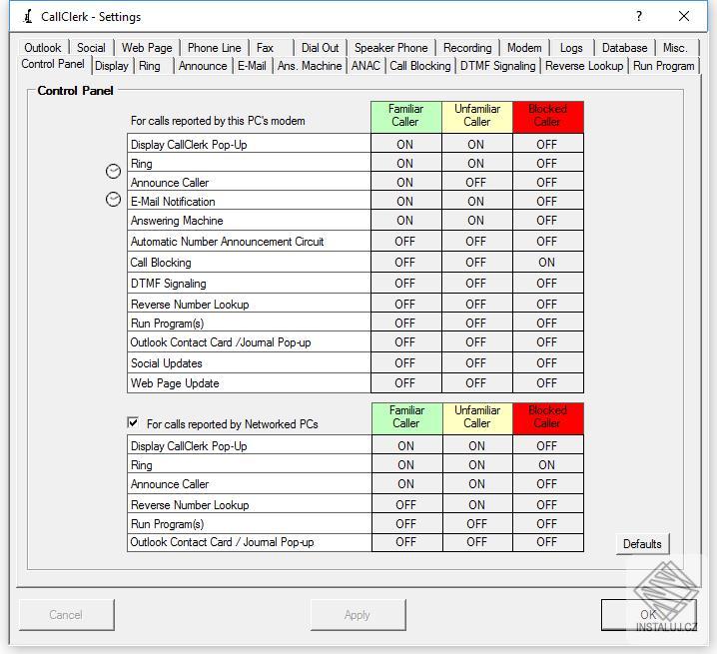Screen dimensions: 717x654
Task: Open the Run Program tab
Action: click(663, 66)
